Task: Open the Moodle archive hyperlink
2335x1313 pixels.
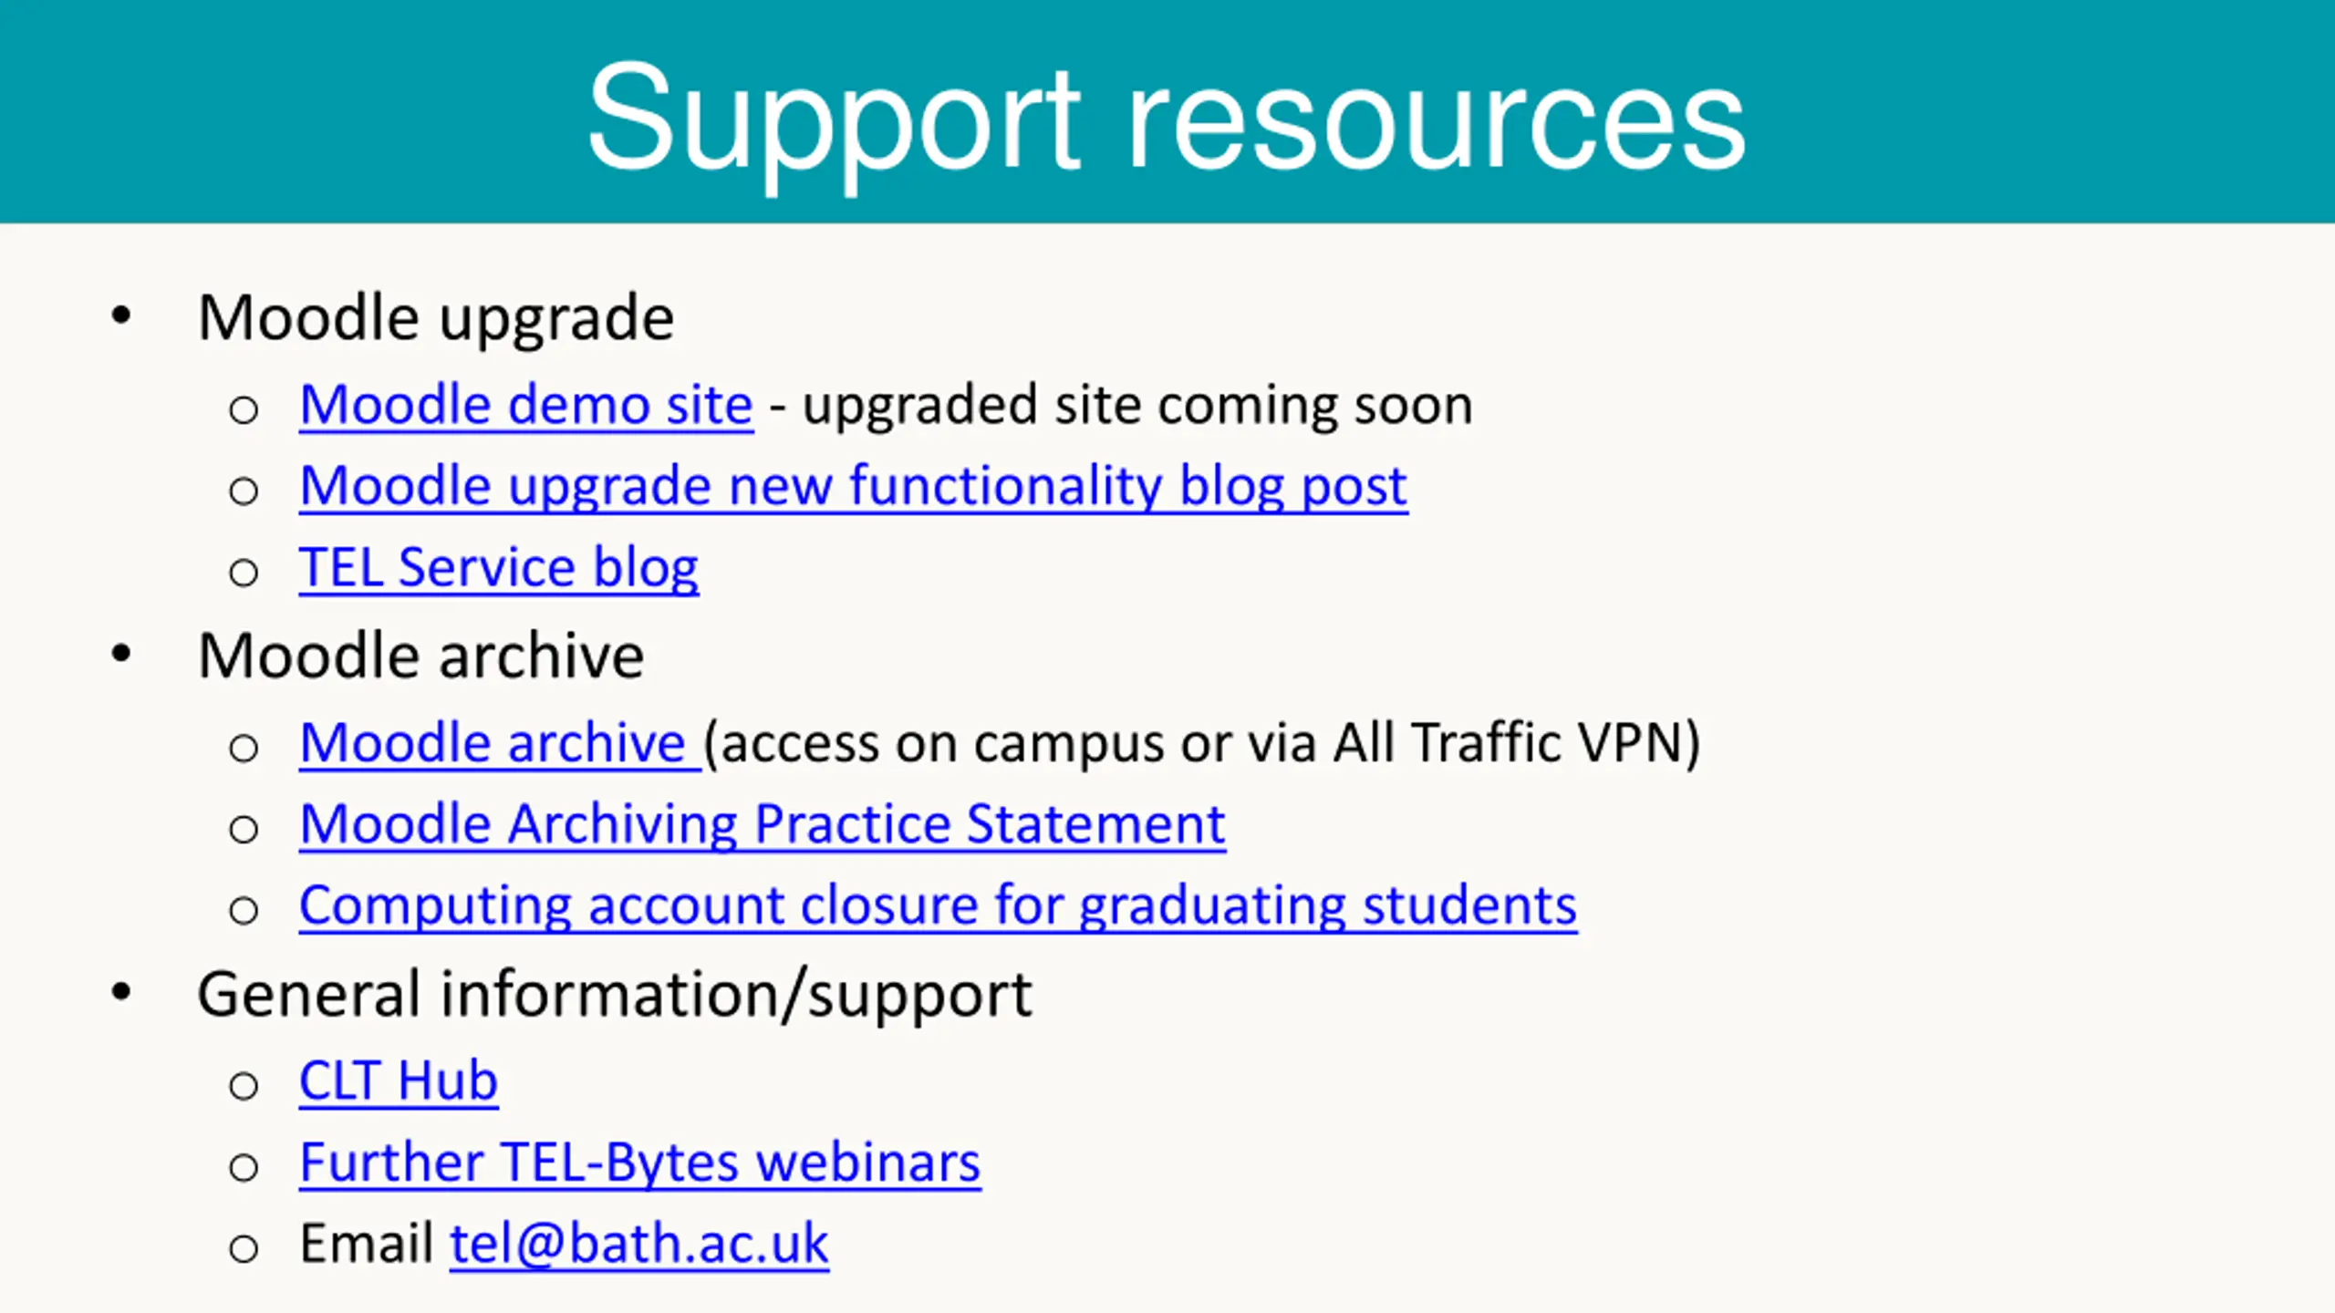Action: pyautogui.click(x=500, y=743)
